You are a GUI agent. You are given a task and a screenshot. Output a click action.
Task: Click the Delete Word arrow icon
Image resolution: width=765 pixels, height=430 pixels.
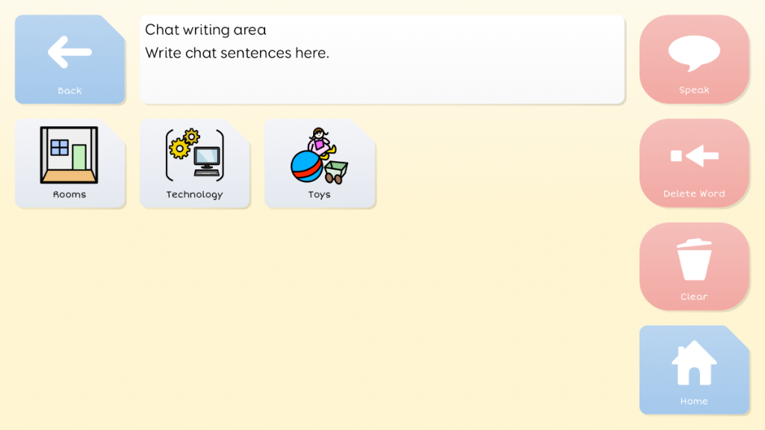point(694,156)
